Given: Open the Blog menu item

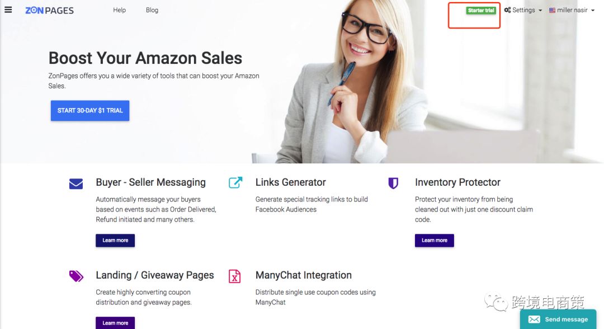Looking at the screenshot, I should click(152, 10).
